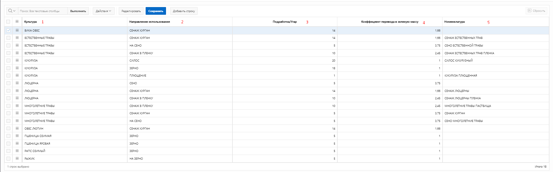Expand the search column selector dropdown
553x172 pixels.
coord(12,11)
